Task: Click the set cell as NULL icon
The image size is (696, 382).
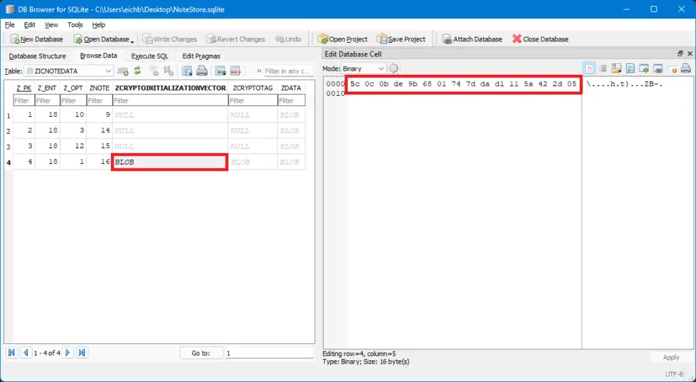Action: pyautogui.click(x=672, y=69)
